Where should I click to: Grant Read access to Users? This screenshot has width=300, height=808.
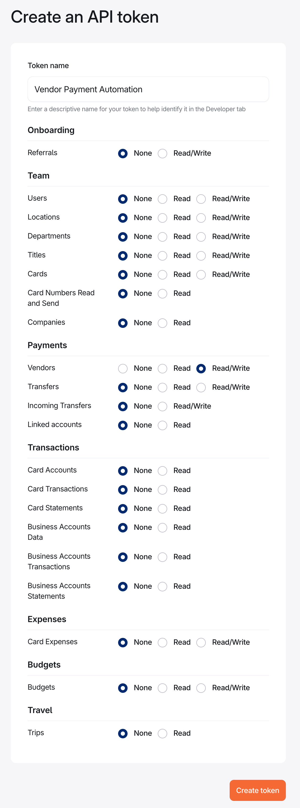click(162, 199)
